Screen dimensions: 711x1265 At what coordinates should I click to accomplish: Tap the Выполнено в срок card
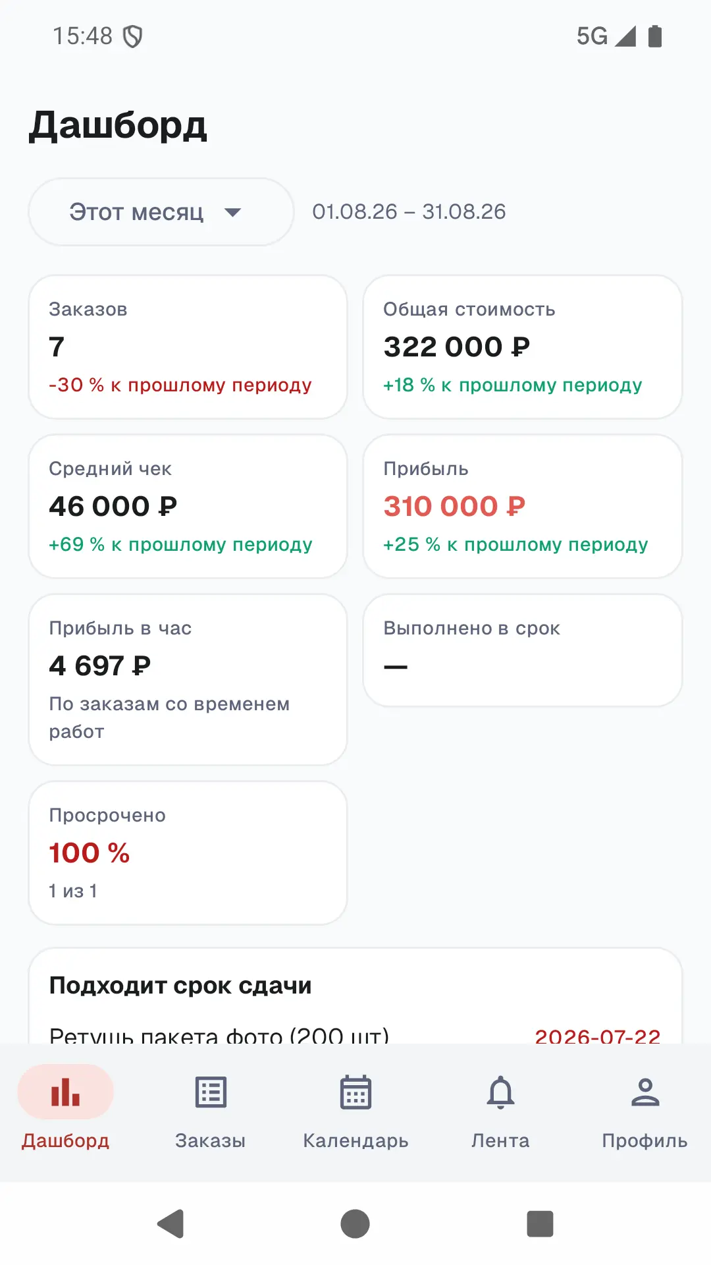click(x=523, y=650)
